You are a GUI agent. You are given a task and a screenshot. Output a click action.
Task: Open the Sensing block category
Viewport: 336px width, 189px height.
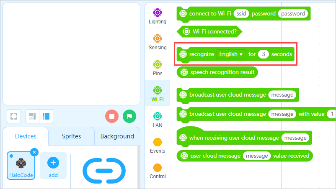[x=157, y=42]
